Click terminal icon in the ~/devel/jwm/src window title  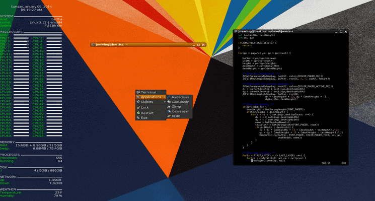(236, 31)
